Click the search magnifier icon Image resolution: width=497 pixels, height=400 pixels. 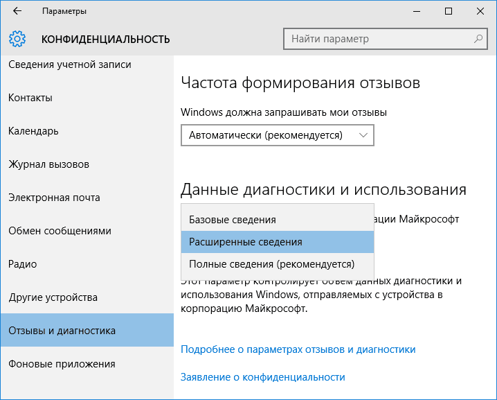click(478, 39)
